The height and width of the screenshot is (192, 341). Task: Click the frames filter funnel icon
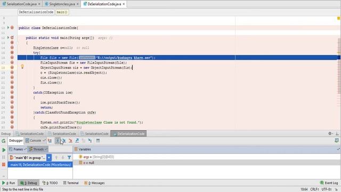pyautogui.click(x=69, y=157)
